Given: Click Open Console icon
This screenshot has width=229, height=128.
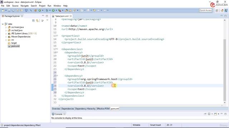Looking at the screenshot, I should [215, 114].
